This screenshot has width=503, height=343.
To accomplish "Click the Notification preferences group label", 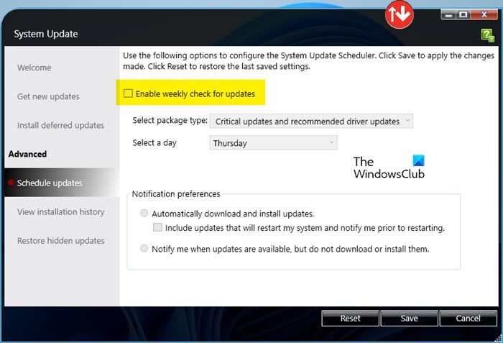I will coord(176,194).
